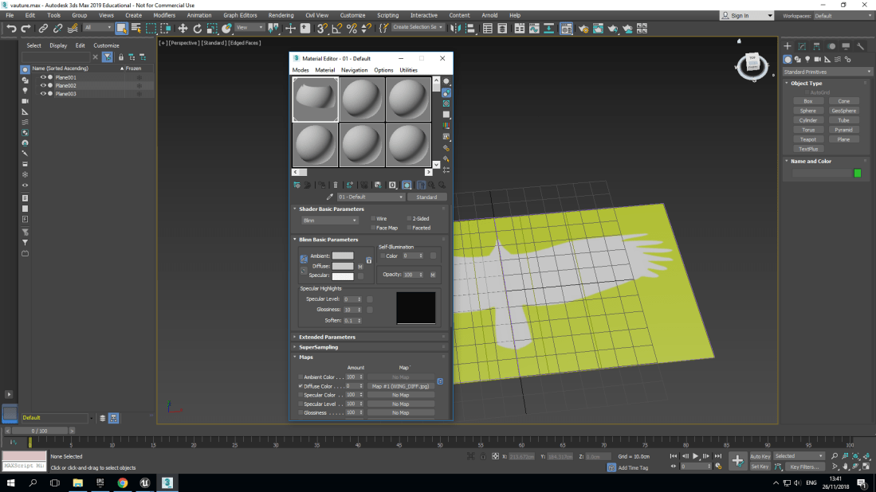Click the Teapot primitive button

coord(808,139)
